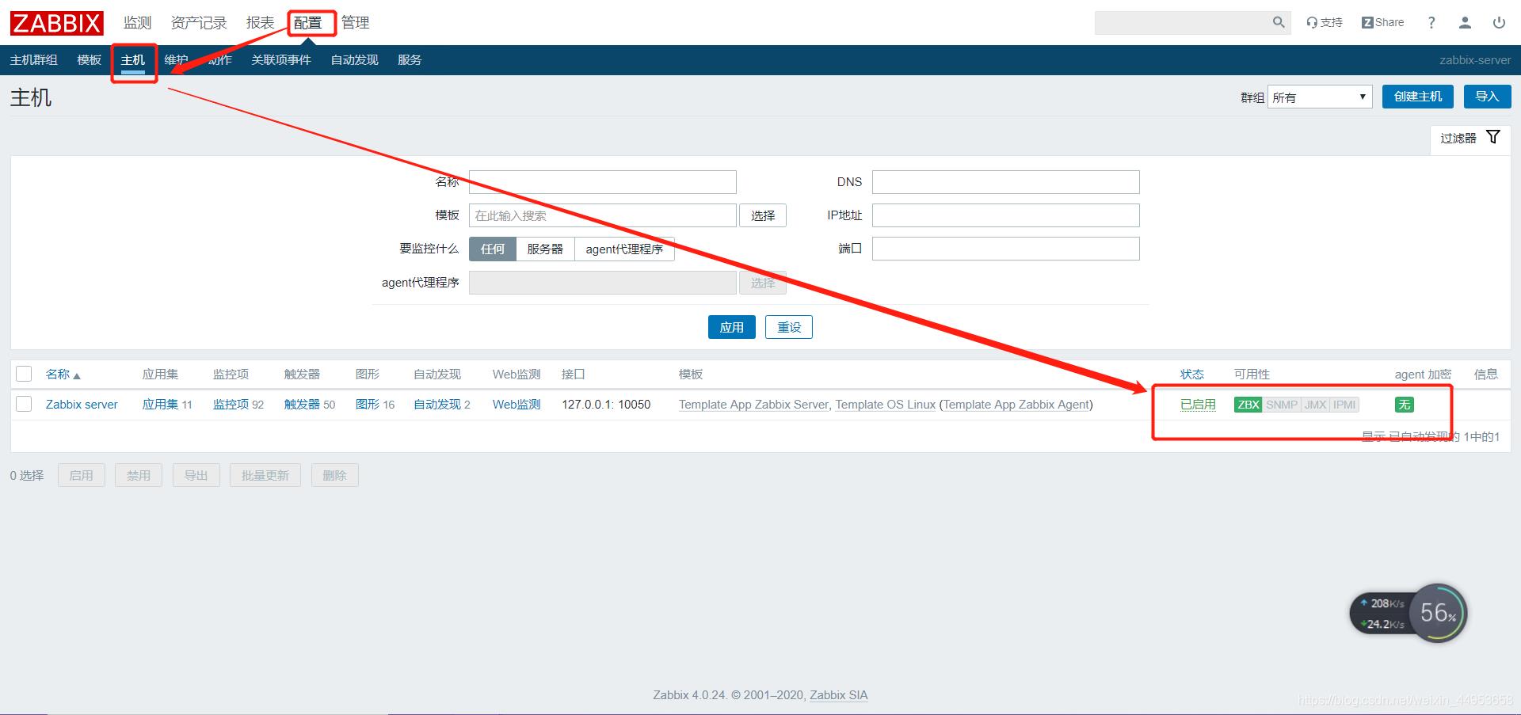Sort hosts by 状态 column
The width and height of the screenshot is (1521, 715).
pos(1192,374)
